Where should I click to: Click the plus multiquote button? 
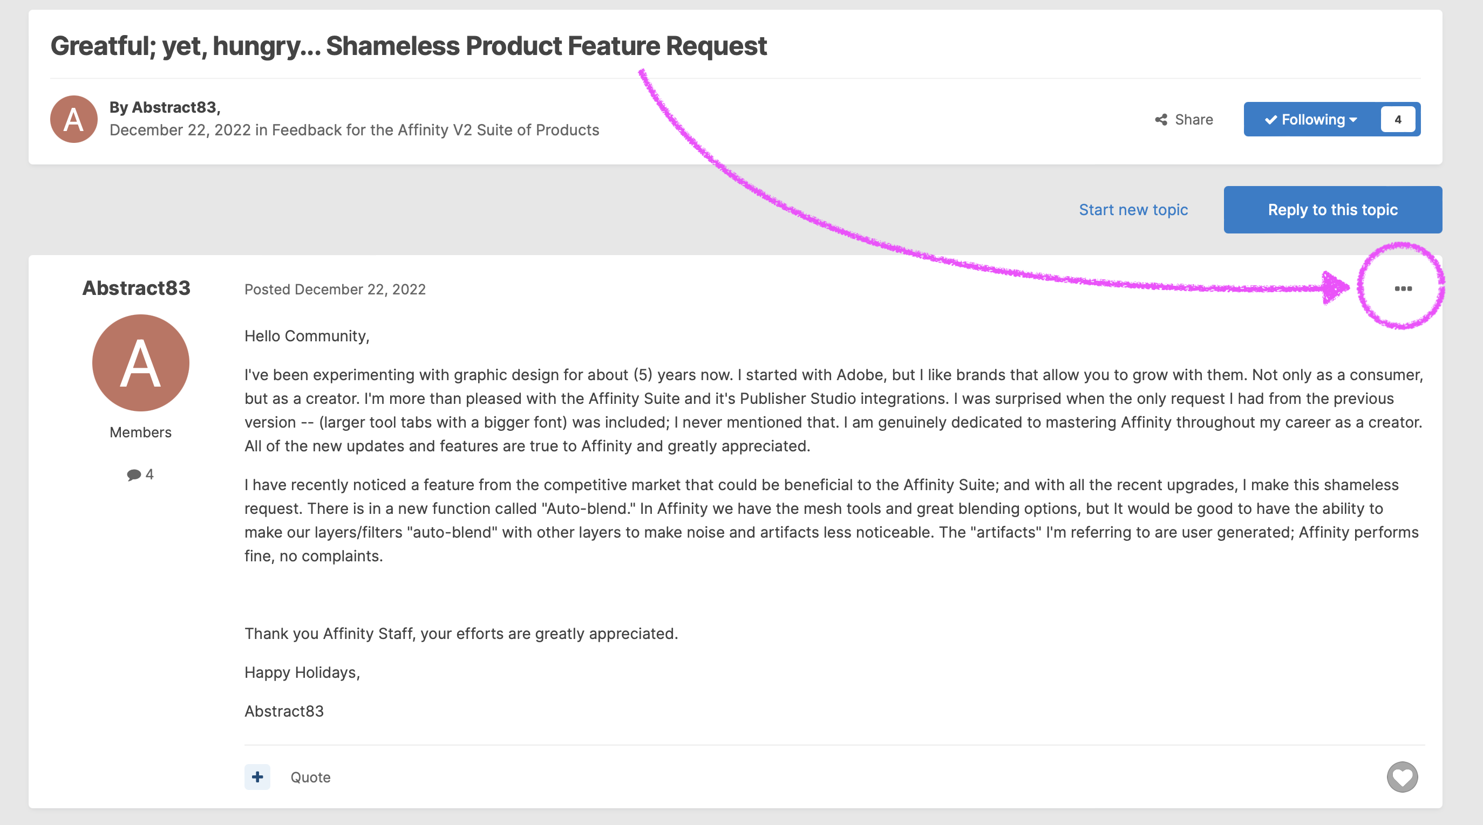pyautogui.click(x=257, y=776)
